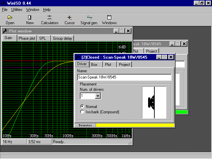Click the driver Name input field
This screenshot has width=212, height=159.
click(x=124, y=77)
